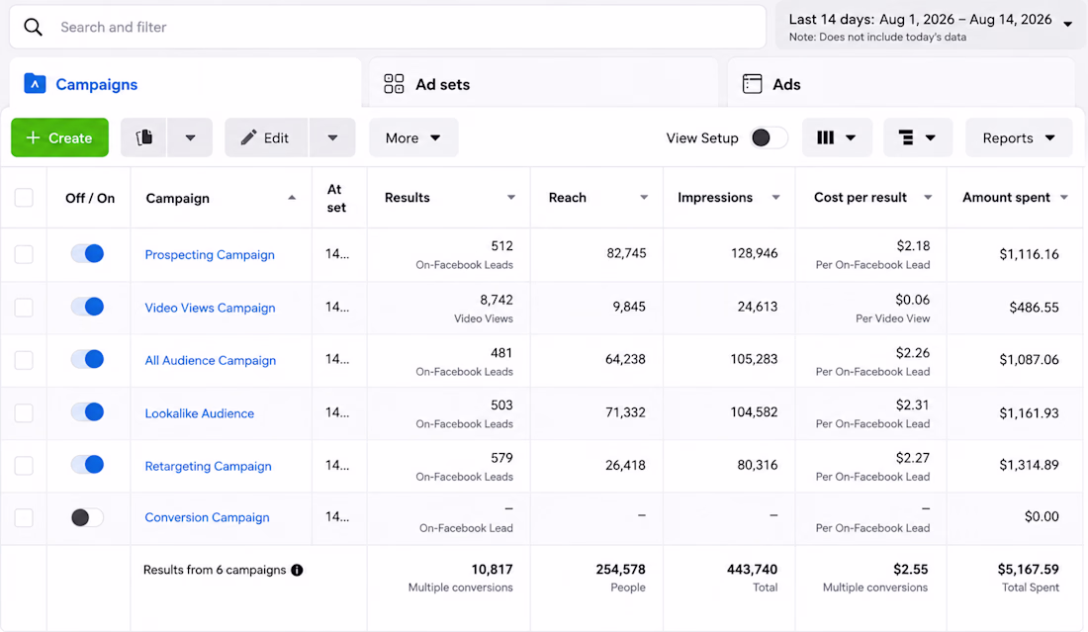Disable the All Audience Campaign switch
This screenshot has height=632, width=1088.
coord(87,359)
